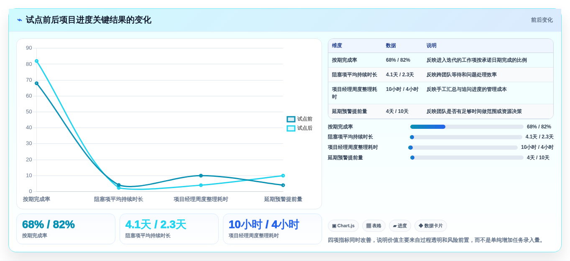Click the 延期预警提前量 progress bar
Screen dimensions: 570x261
coord(467,158)
